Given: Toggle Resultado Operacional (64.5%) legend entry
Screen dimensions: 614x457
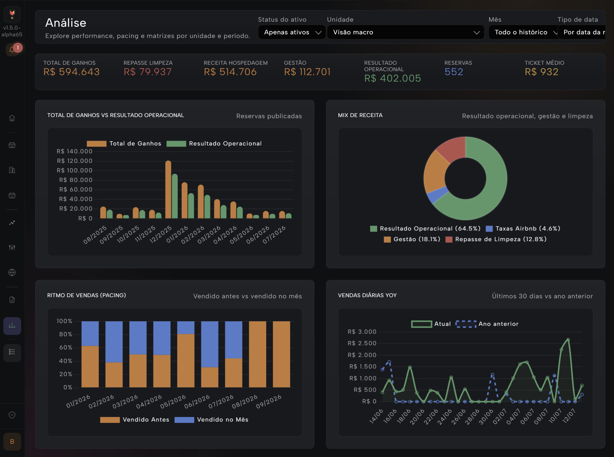Looking at the screenshot, I should (x=425, y=228).
